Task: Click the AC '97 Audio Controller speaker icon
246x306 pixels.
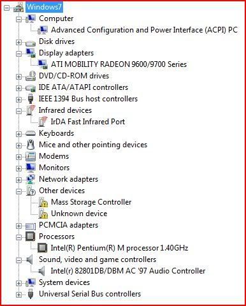Action: click(41, 271)
